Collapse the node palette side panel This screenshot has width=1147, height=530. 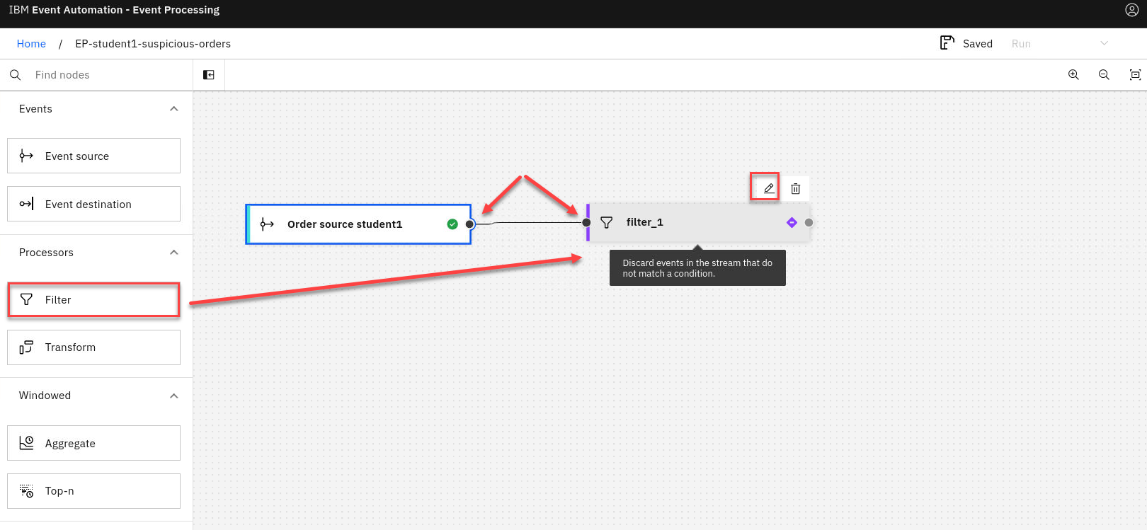209,75
